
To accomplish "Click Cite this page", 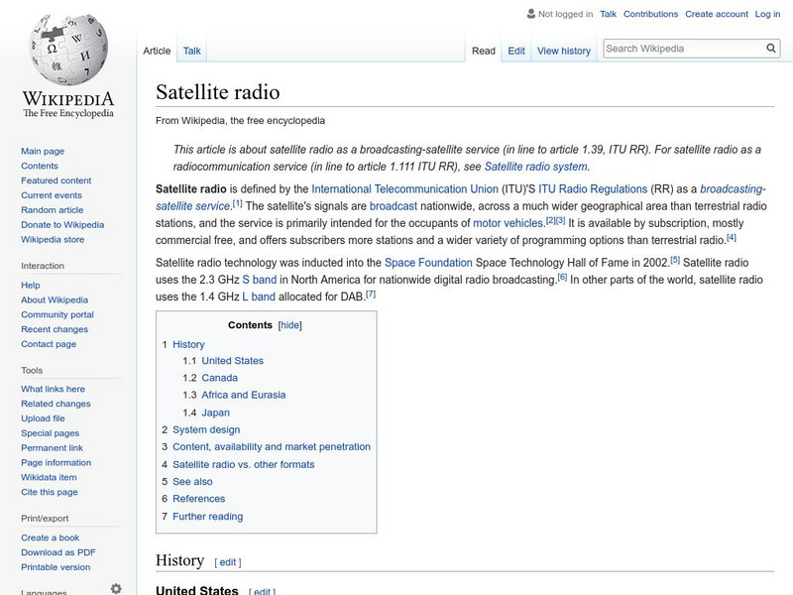I will point(49,491).
